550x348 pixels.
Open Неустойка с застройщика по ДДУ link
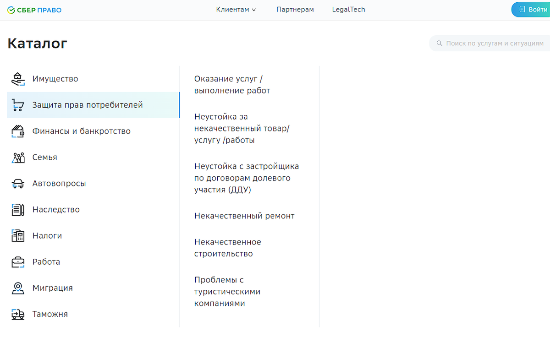click(247, 178)
